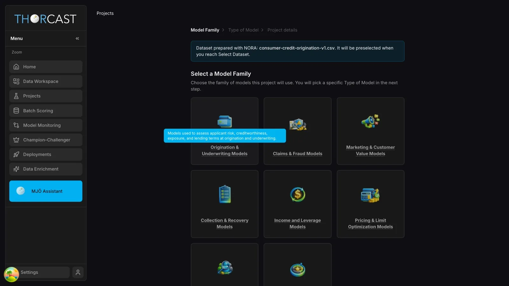This screenshot has height=286, width=509.
Task: Open user profile icon beside Settings
Action: tap(78, 272)
